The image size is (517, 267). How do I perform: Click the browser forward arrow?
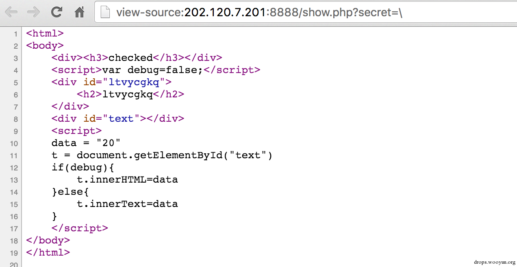click(33, 12)
